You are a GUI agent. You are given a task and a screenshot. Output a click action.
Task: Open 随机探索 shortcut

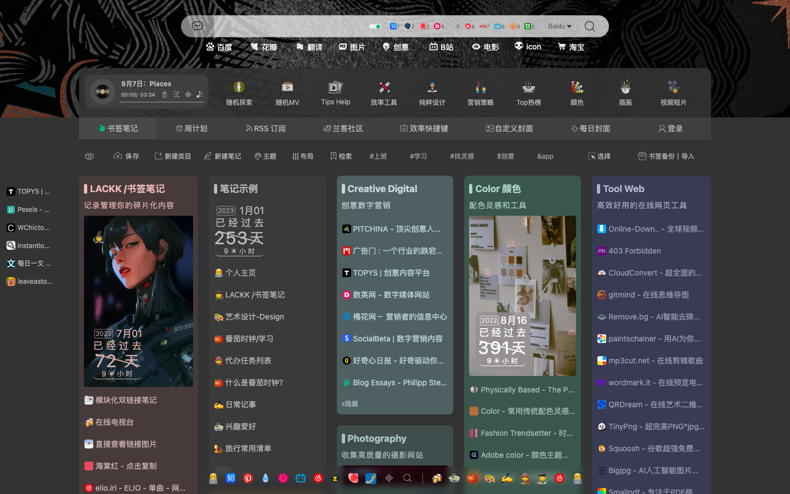tap(239, 93)
